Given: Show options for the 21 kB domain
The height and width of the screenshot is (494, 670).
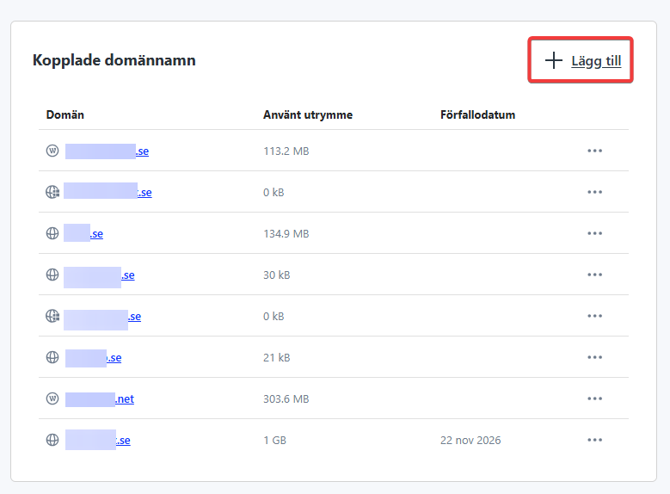Looking at the screenshot, I should (x=594, y=357).
